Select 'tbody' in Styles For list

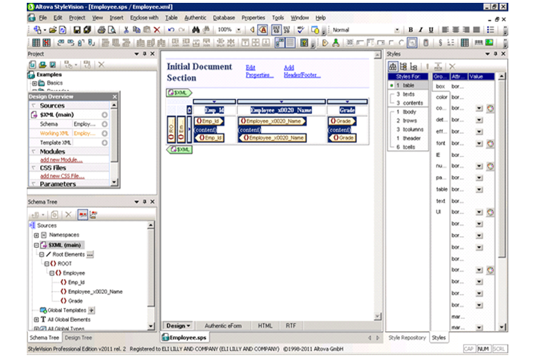point(408,112)
